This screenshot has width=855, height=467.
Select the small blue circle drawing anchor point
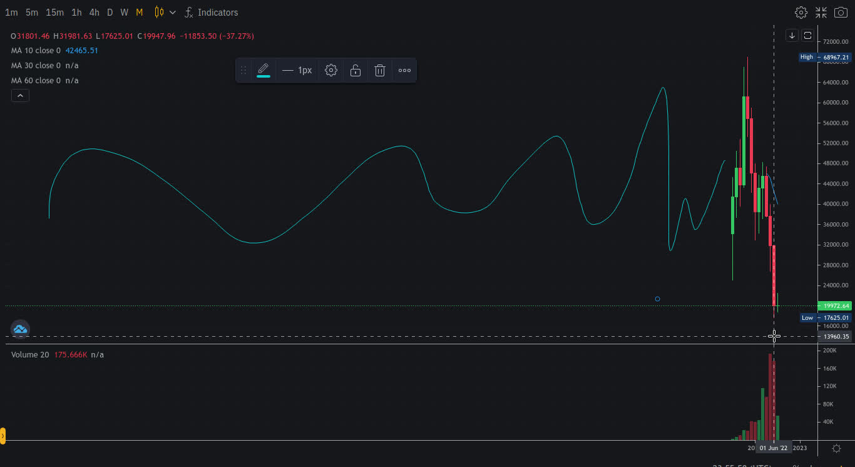(657, 299)
